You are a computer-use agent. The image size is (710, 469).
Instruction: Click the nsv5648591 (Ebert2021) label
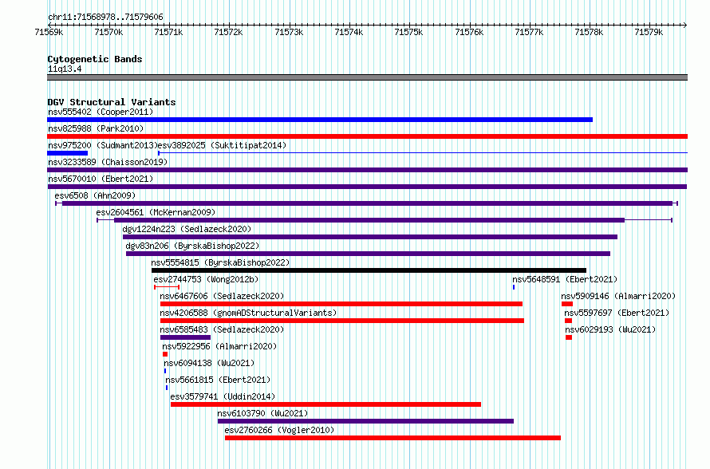click(565, 279)
